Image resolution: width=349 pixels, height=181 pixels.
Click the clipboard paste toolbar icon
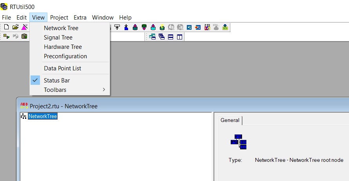[24, 36]
